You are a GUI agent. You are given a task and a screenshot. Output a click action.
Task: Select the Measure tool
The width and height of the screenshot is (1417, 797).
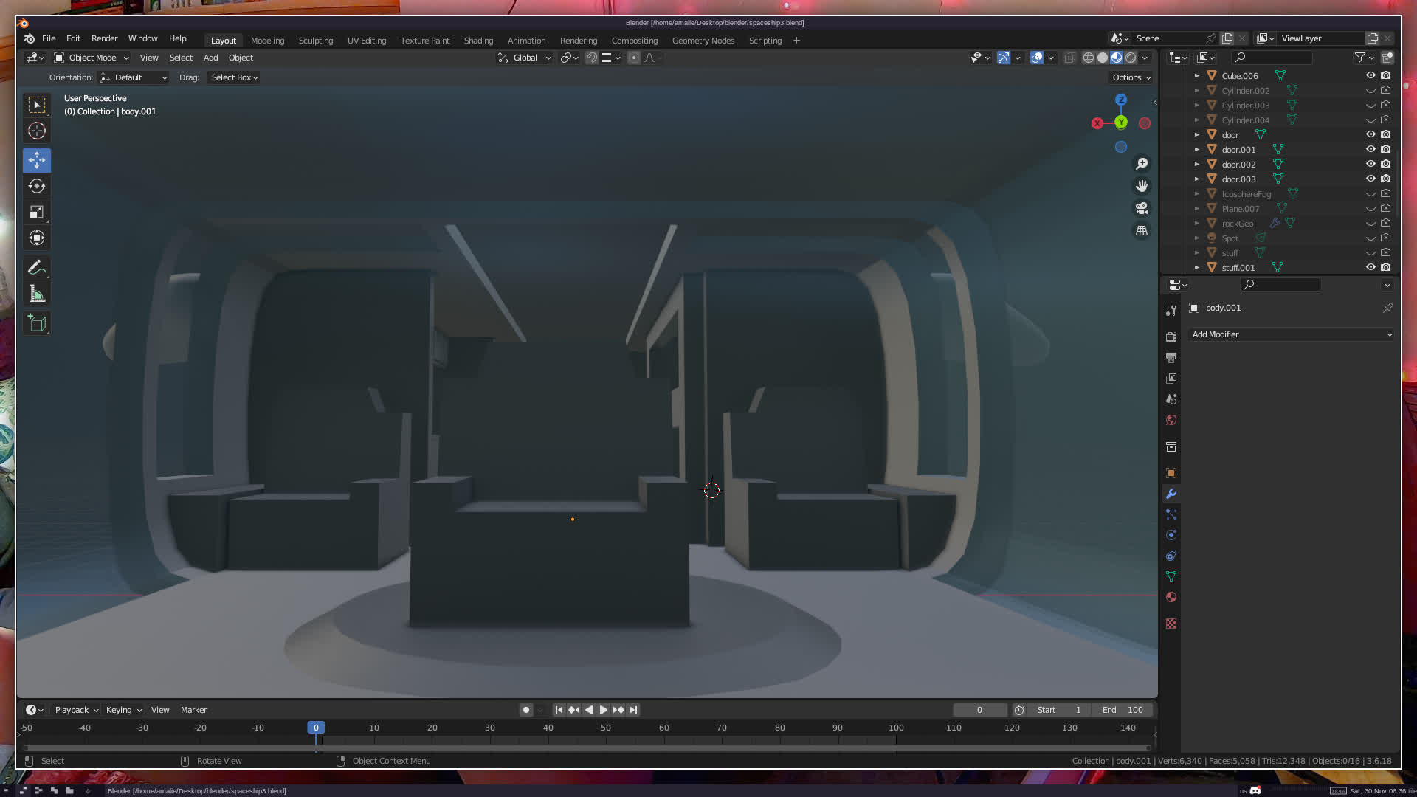(37, 294)
